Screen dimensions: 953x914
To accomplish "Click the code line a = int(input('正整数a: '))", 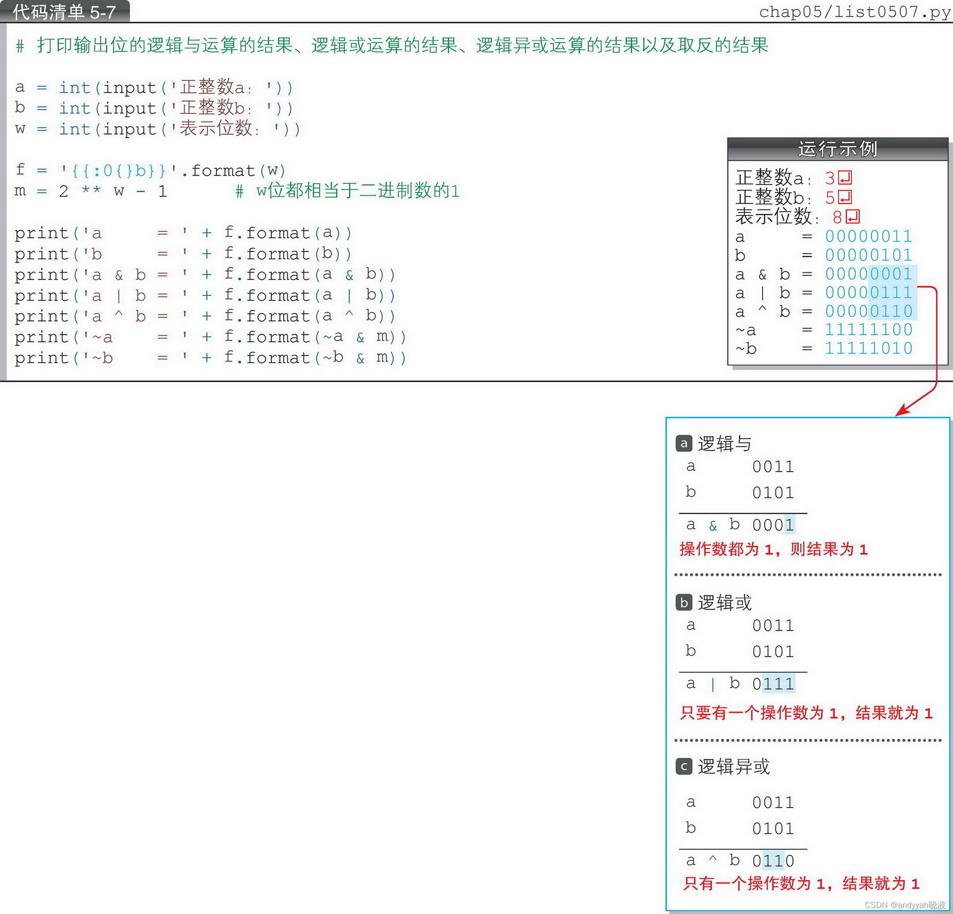I will pos(154,87).
